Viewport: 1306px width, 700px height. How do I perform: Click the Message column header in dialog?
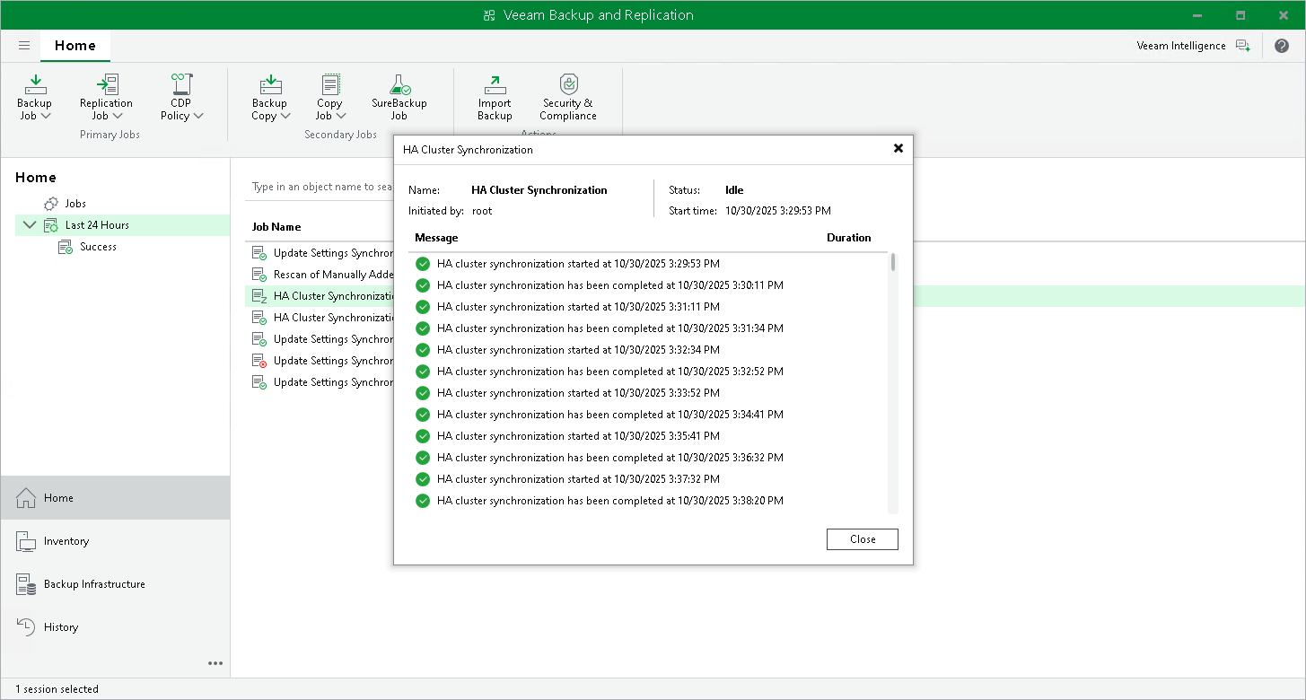click(x=436, y=238)
